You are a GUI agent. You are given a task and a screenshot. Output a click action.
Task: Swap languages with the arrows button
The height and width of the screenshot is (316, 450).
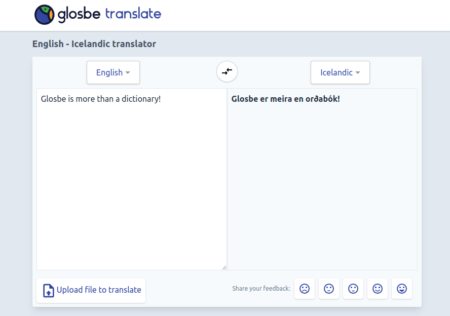[x=227, y=71]
